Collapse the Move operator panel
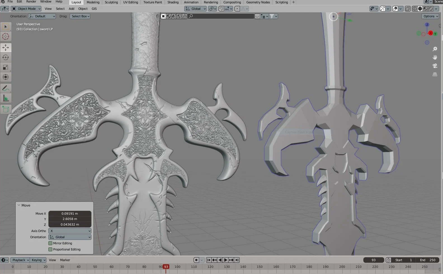The image size is (443, 274). click(19, 205)
